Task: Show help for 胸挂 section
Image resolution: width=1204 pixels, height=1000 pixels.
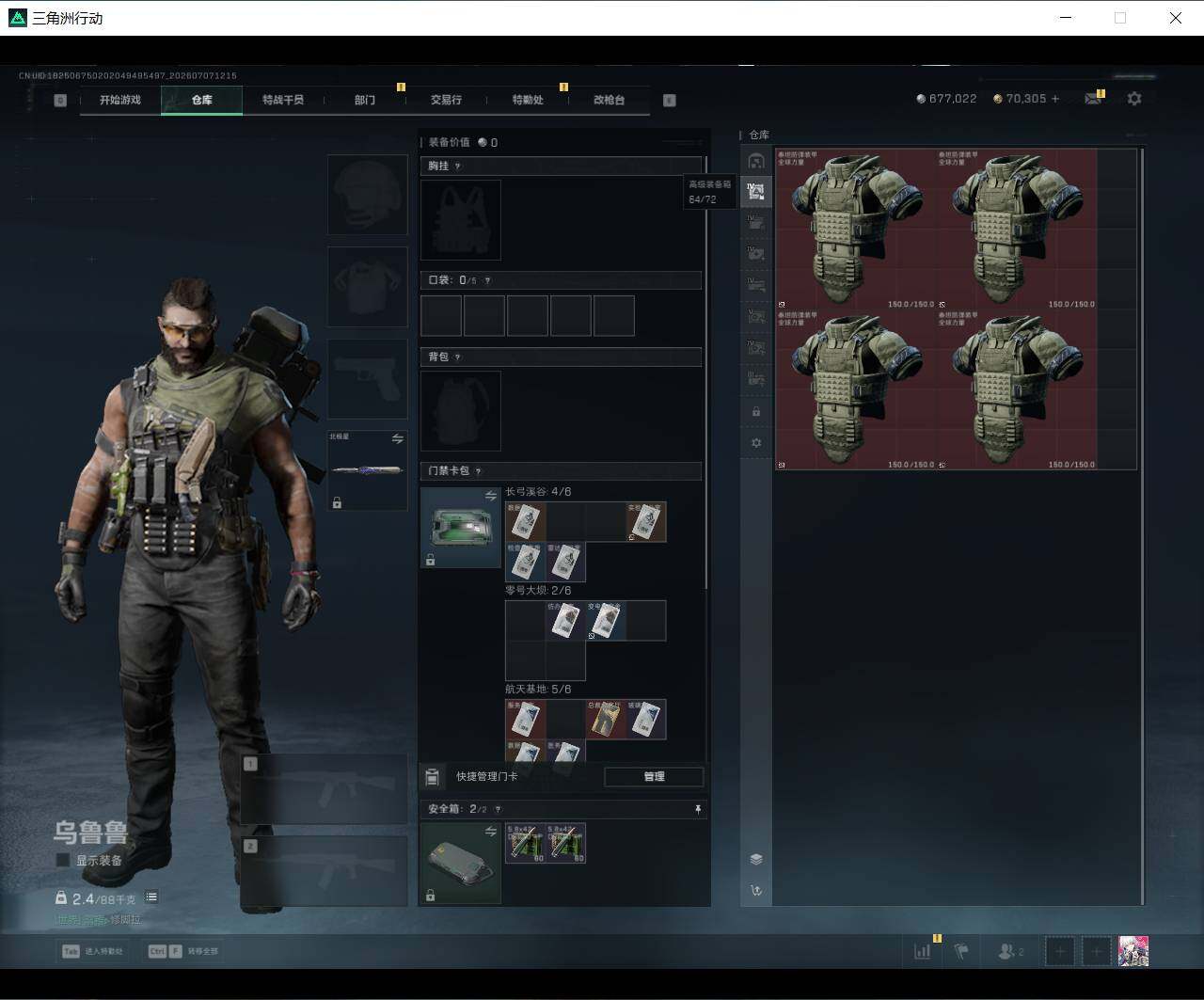Action: point(458,167)
